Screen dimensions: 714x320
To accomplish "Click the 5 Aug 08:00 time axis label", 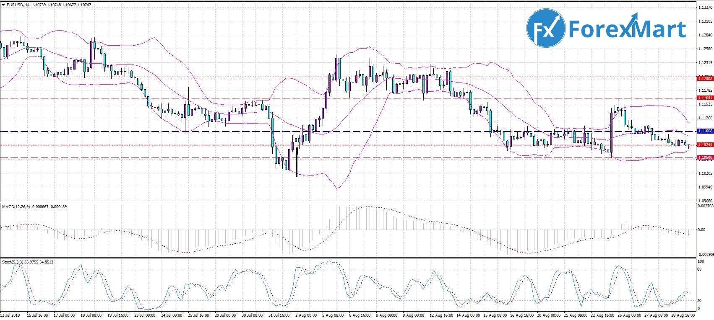I will coord(333,315).
